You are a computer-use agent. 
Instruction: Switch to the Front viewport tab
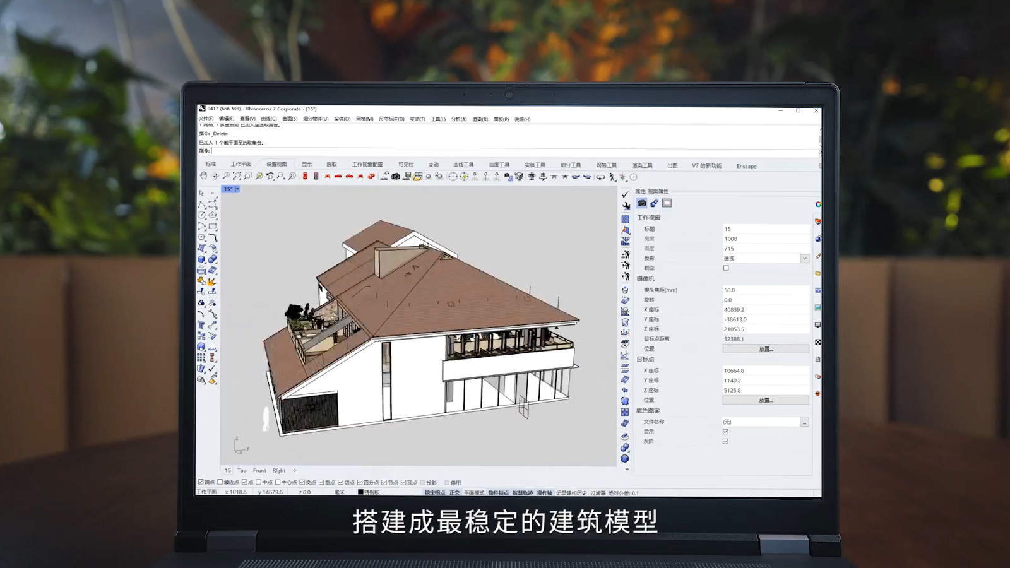pyautogui.click(x=259, y=470)
